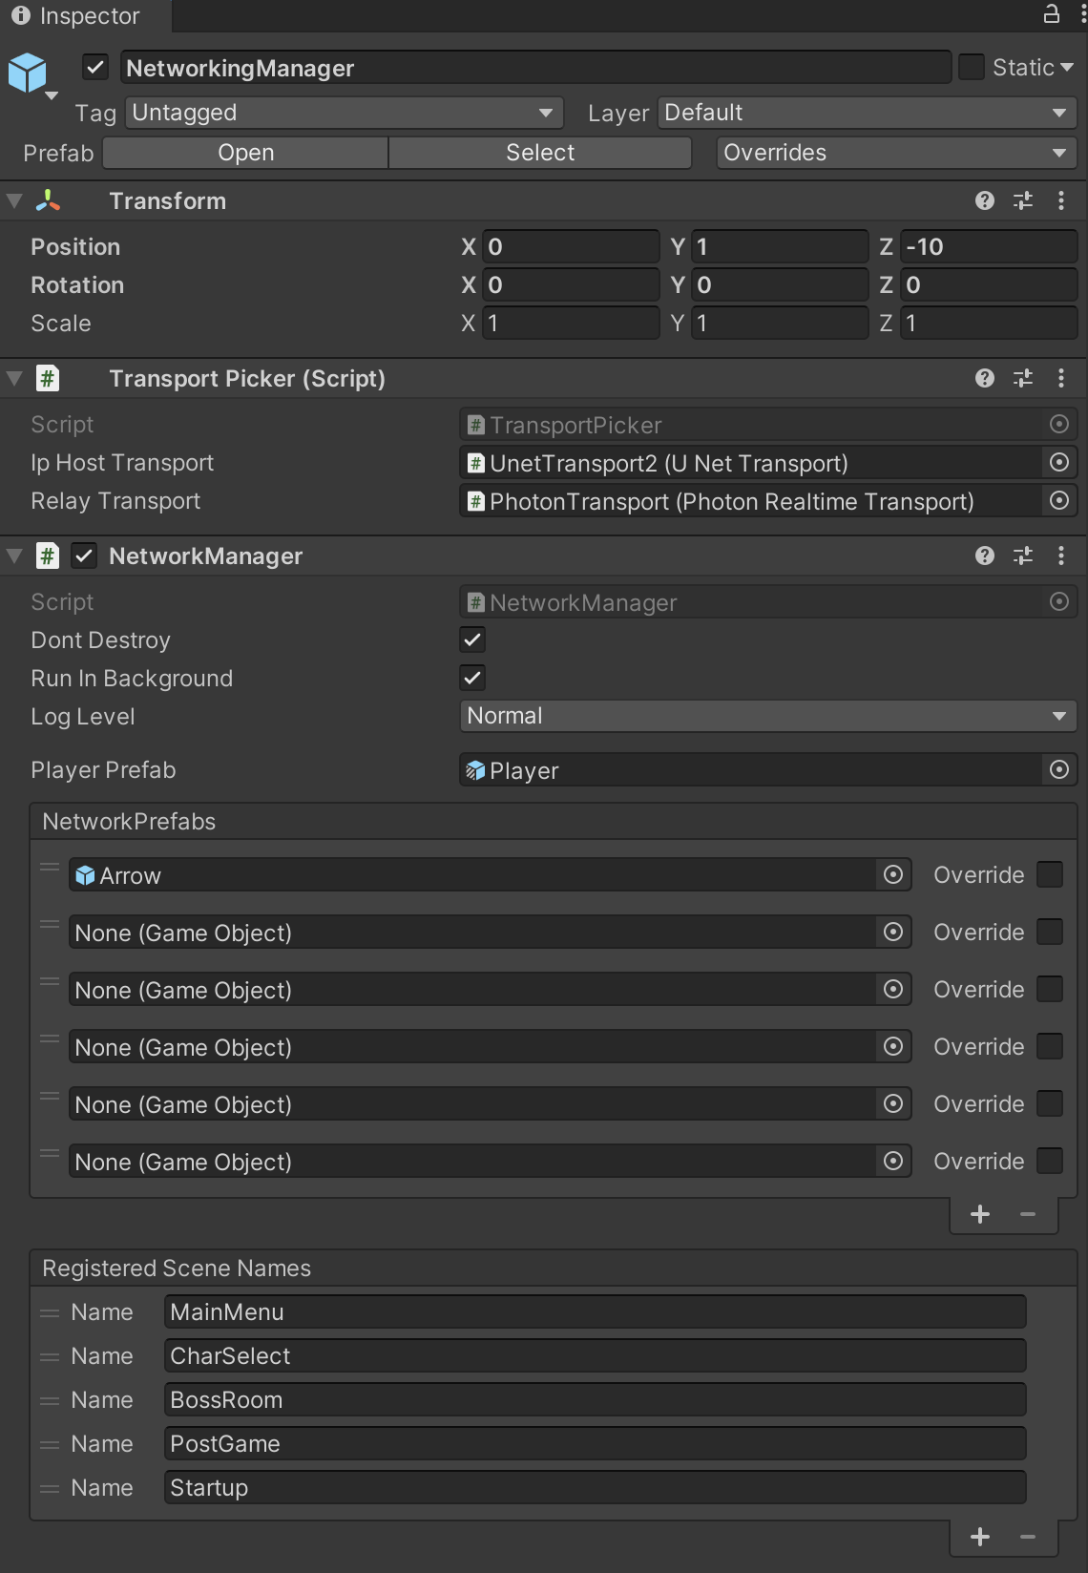Image resolution: width=1088 pixels, height=1573 pixels.
Task: Open the GameObject cube icon picker
Action: 28,73
